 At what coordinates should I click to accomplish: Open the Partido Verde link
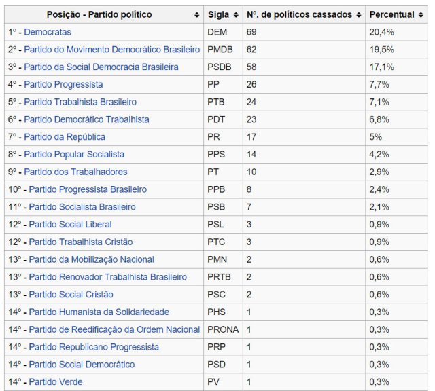click(x=56, y=382)
